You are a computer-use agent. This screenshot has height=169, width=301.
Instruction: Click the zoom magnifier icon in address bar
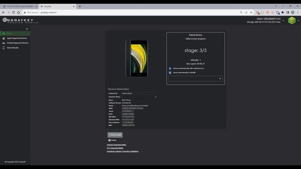tap(241, 13)
